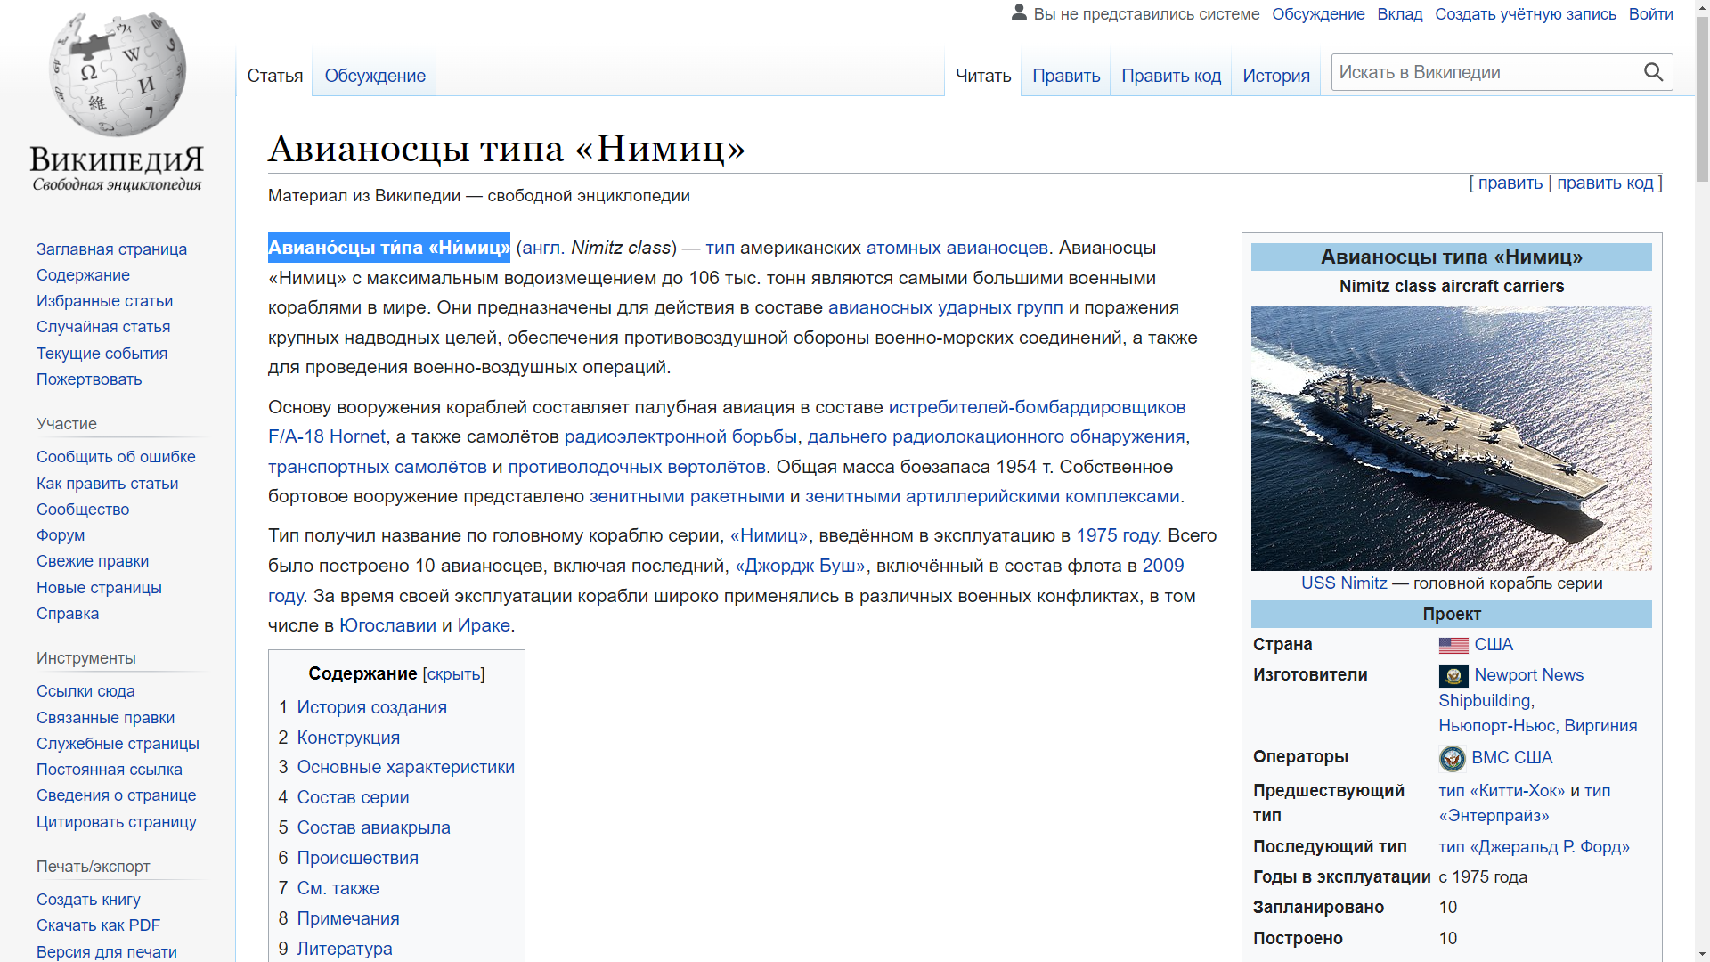This screenshot has width=1710, height=962.
Task: Open 'Текущие события' sidebar link
Action: pos(102,354)
